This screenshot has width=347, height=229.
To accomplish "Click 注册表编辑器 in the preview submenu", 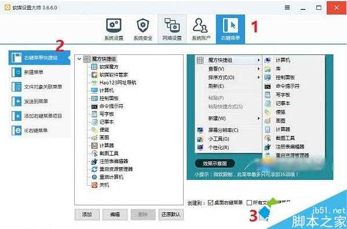I will click(294, 147).
